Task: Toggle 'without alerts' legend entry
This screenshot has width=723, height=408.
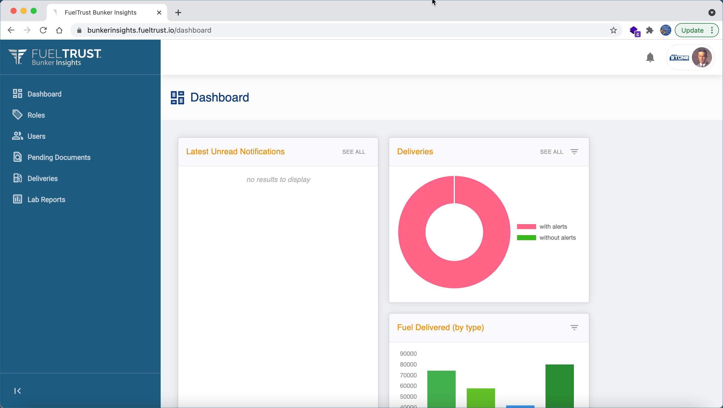Action: tap(557, 238)
